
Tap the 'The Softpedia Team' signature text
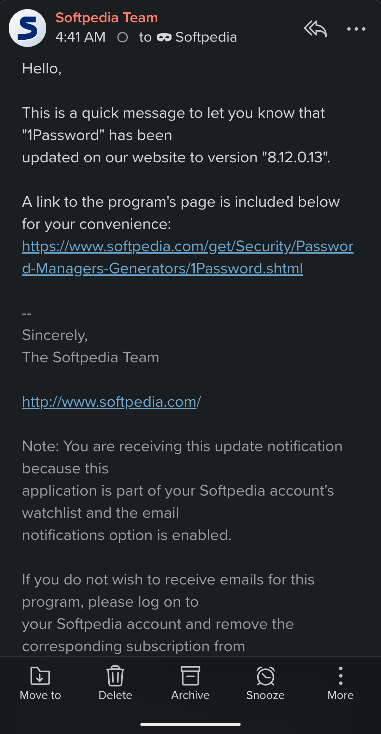(91, 357)
